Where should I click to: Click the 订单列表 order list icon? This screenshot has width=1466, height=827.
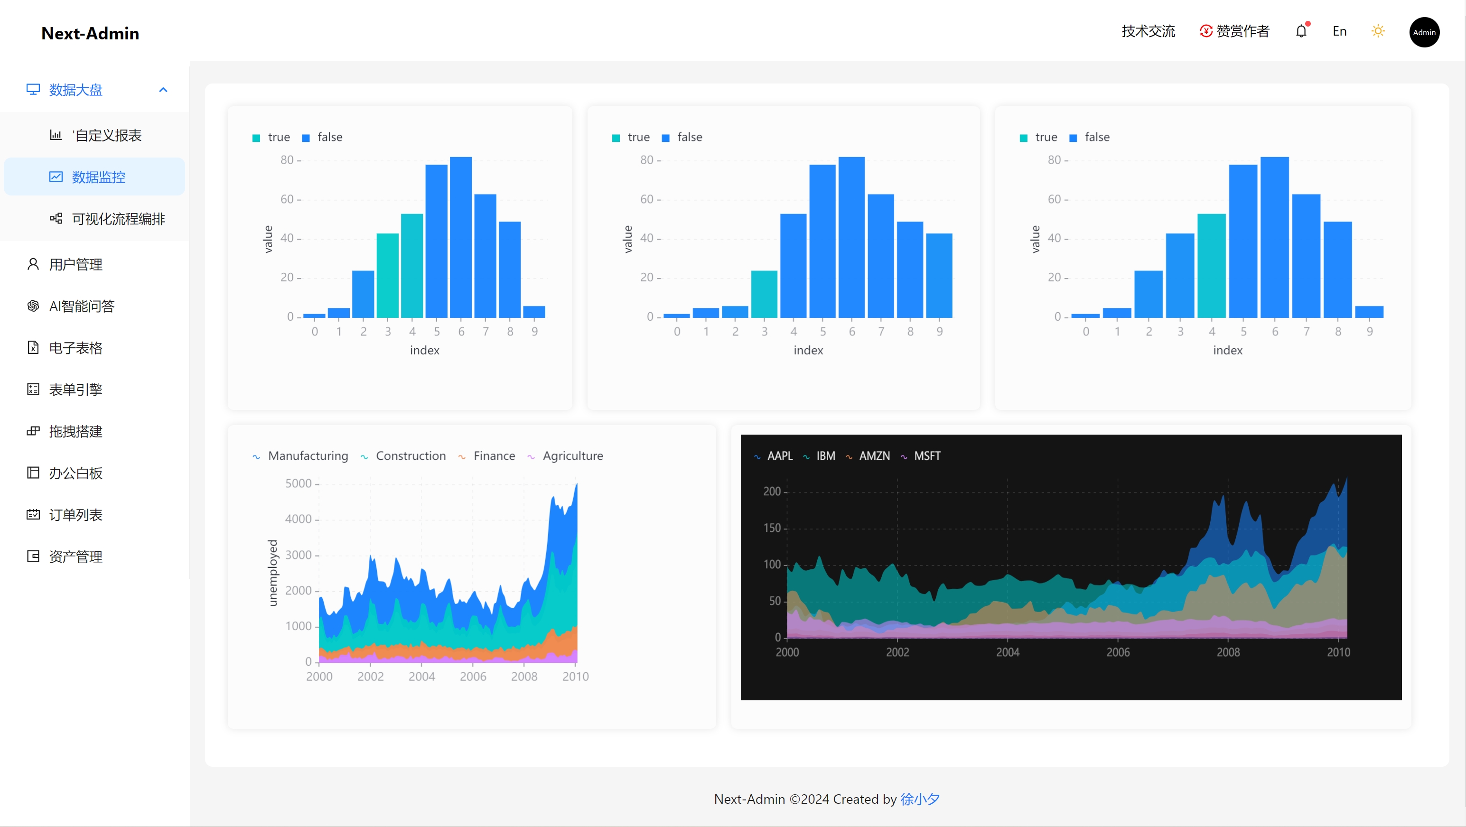click(x=33, y=515)
